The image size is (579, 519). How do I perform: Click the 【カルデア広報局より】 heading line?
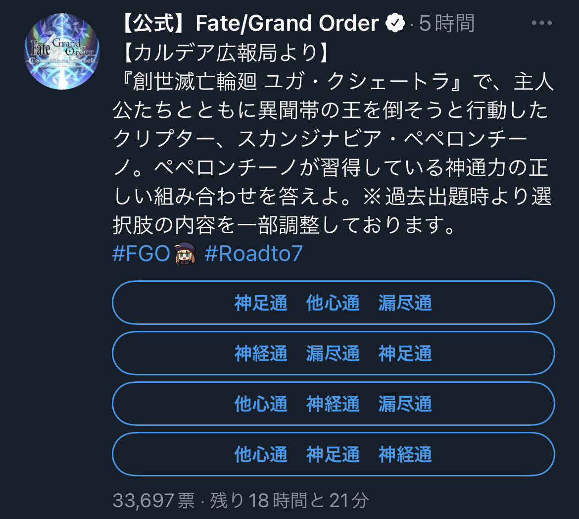[224, 53]
